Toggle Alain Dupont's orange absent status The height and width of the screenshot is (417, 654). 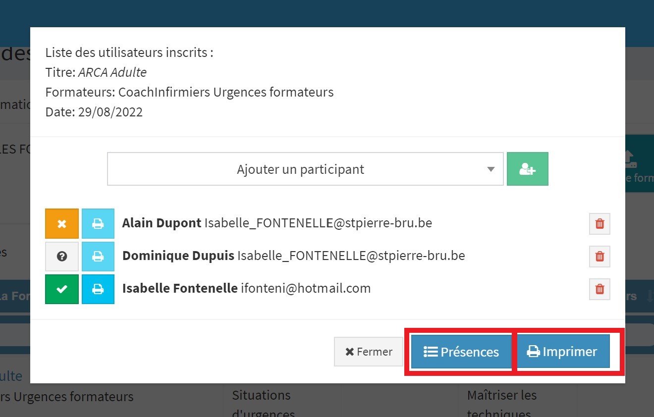click(62, 224)
